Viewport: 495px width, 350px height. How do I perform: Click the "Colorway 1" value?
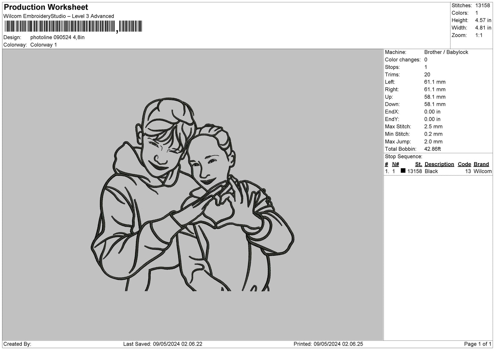[44, 45]
